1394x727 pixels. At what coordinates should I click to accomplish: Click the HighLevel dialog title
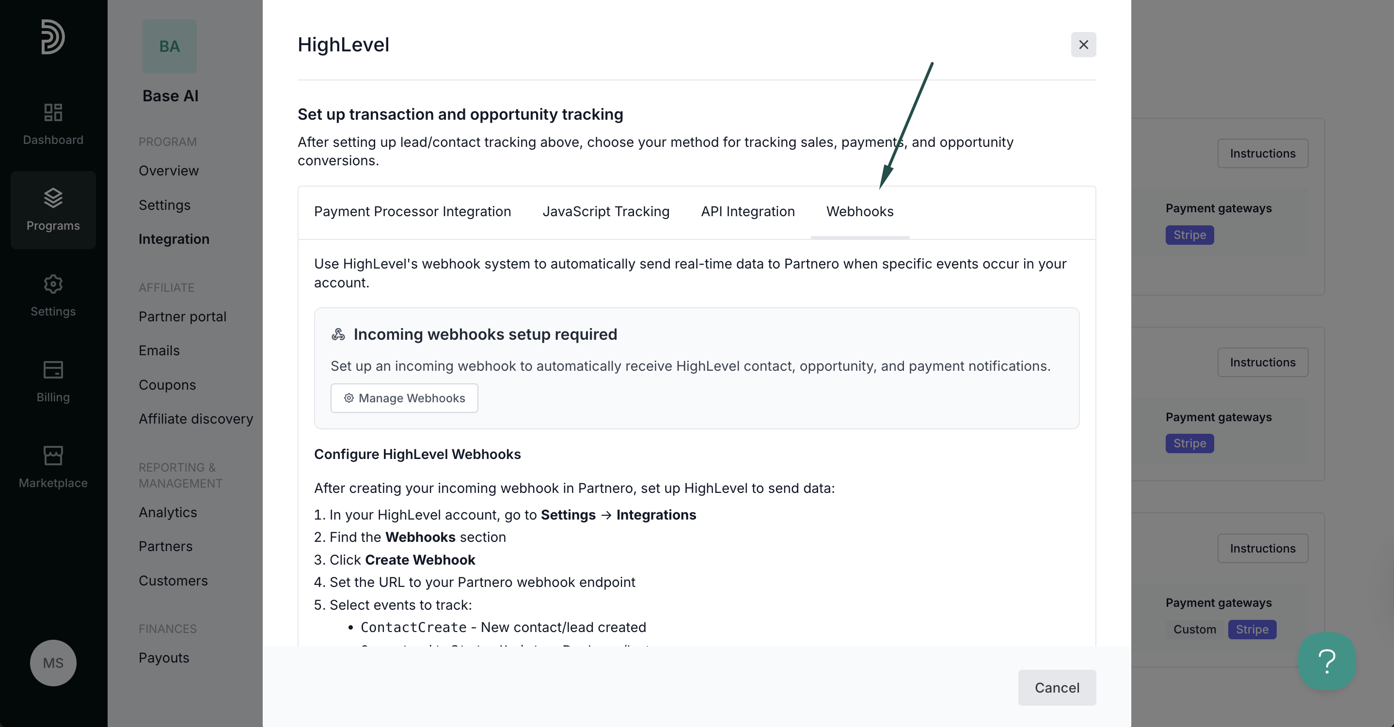[x=344, y=45]
